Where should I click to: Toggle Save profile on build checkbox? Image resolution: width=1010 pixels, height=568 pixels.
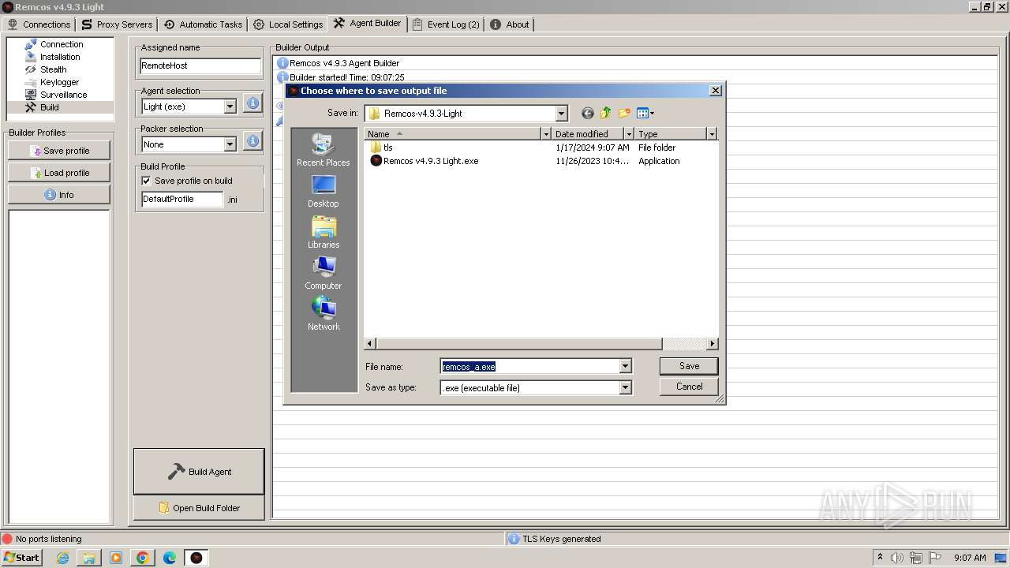click(146, 181)
